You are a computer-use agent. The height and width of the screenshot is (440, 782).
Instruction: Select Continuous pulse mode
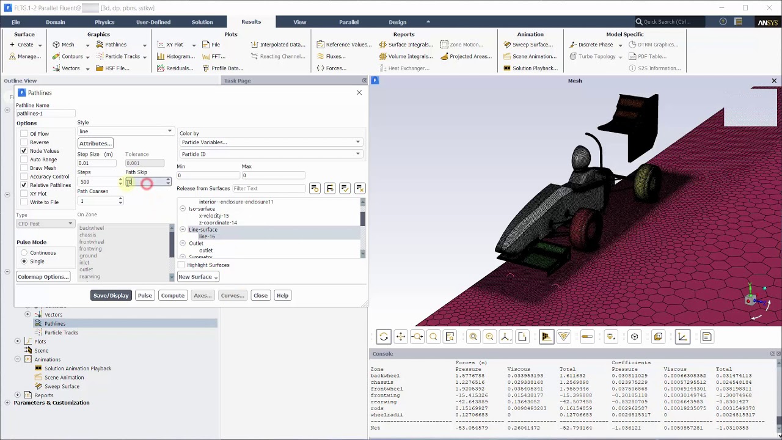tap(24, 253)
